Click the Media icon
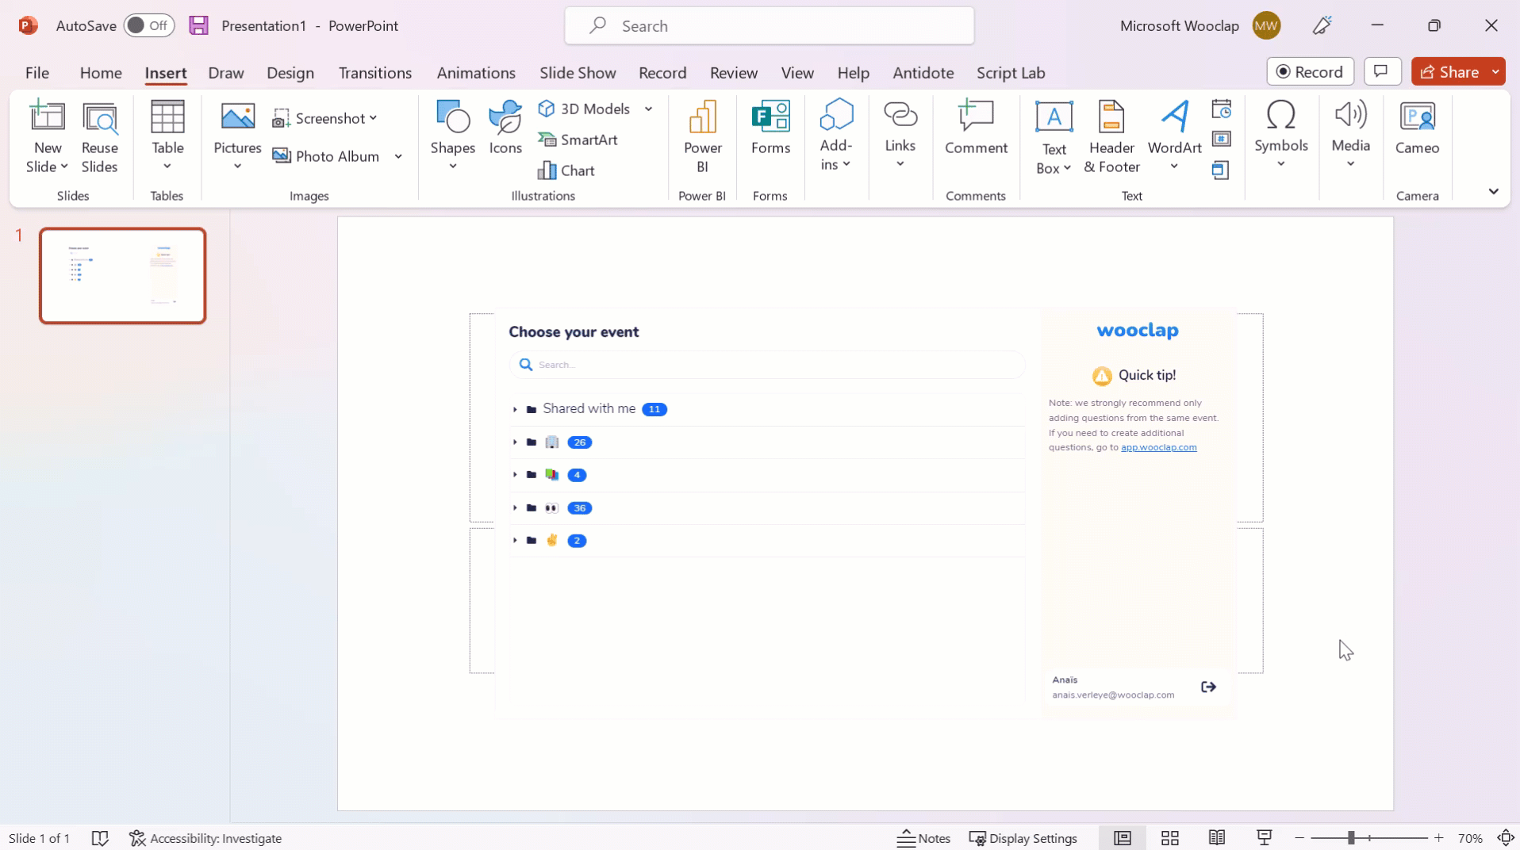This screenshot has width=1520, height=850. pos(1350,116)
